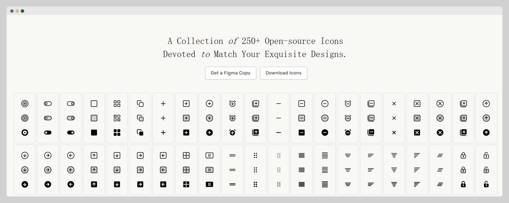This screenshot has width=509, height=203.
Task: Select the solid four-square grid icon
Action: click(x=117, y=133)
